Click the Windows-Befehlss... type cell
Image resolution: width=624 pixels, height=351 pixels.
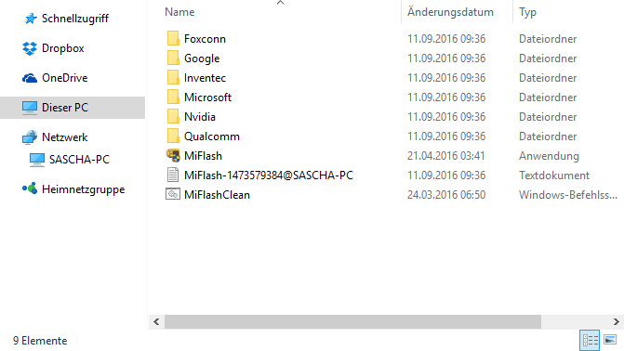click(568, 194)
